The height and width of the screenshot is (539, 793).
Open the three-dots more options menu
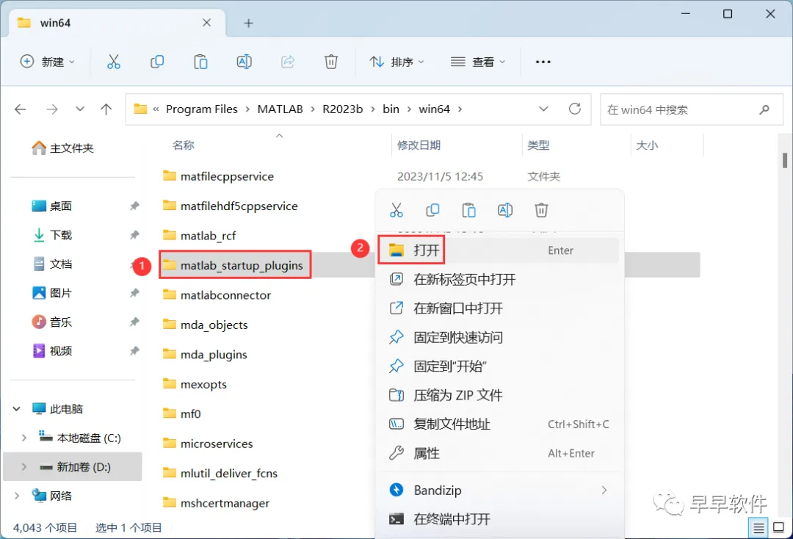point(543,62)
